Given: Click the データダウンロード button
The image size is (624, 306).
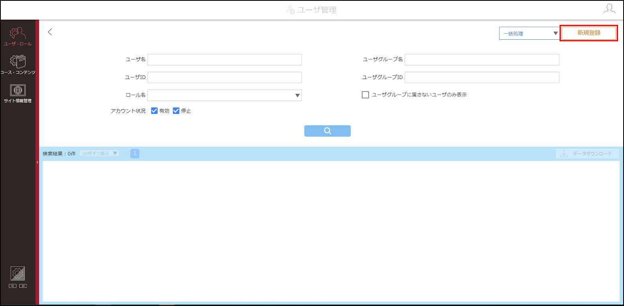Looking at the screenshot, I should pos(587,154).
